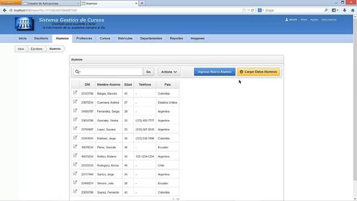The height and width of the screenshot is (201, 357).
Task: Edit the Gonzalez, Yanina row icon
Action: click(75, 119)
